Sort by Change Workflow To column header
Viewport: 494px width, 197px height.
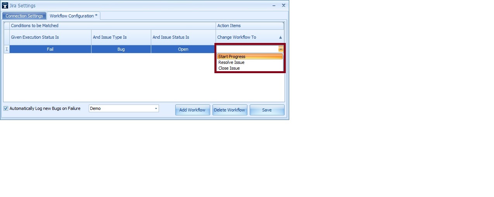(250, 37)
